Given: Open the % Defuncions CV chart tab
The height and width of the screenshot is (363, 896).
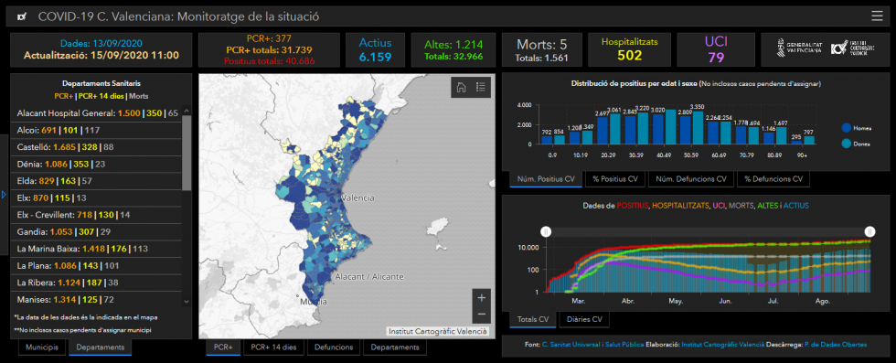Looking at the screenshot, I should pos(773,179).
